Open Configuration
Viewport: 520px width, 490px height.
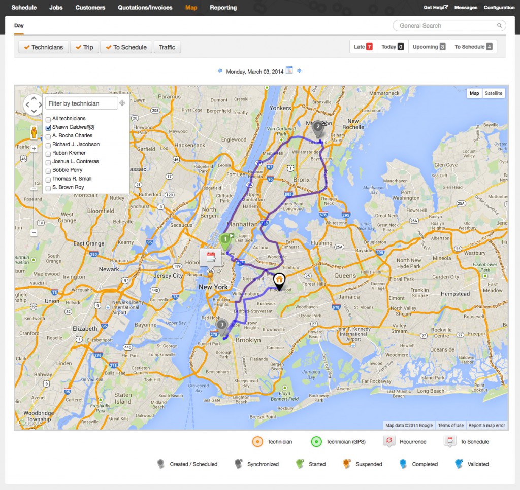499,7
